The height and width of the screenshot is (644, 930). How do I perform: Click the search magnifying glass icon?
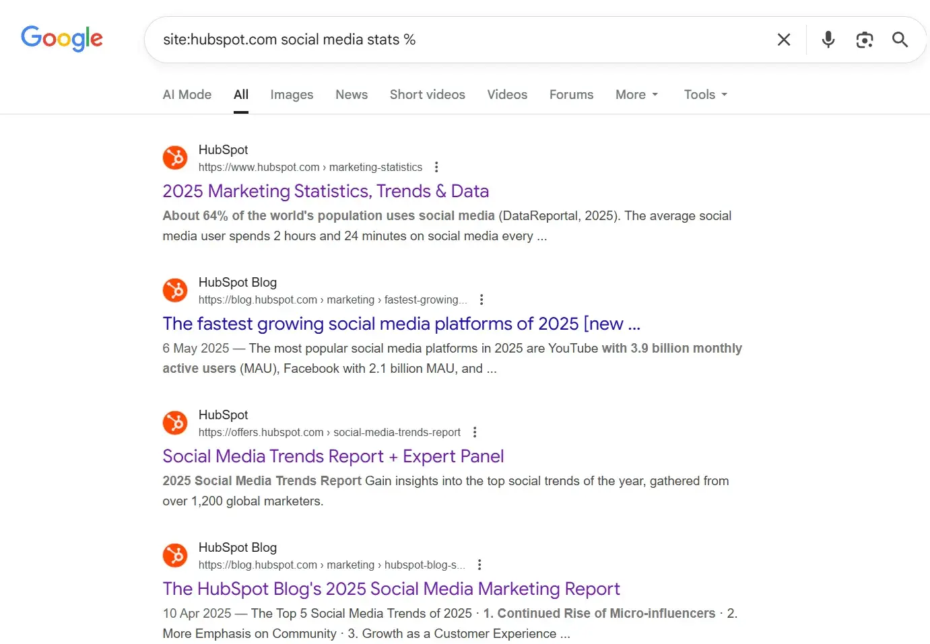900,40
